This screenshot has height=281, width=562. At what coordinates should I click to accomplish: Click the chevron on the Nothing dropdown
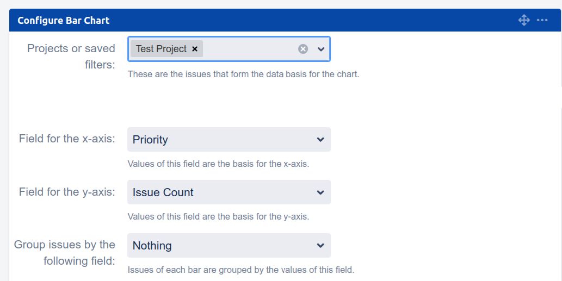(320, 246)
